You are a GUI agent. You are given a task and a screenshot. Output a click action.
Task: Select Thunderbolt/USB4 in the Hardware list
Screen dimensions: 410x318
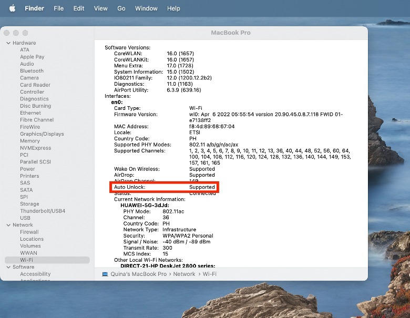click(43, 211)
